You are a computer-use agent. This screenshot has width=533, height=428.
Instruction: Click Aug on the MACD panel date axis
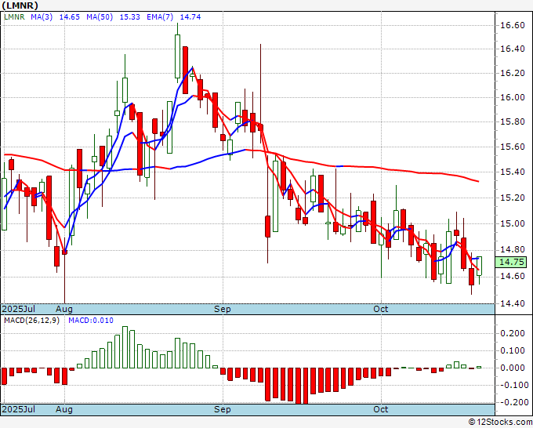[x=64, y=410]
